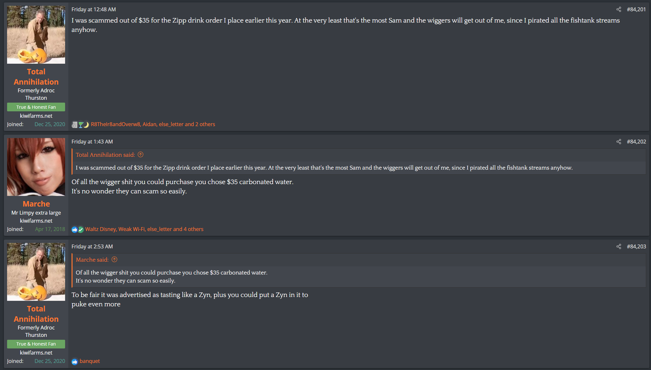Click the share icon for post #84,202
The width and height of the screenshot is (651, 370).
point(618,142)
